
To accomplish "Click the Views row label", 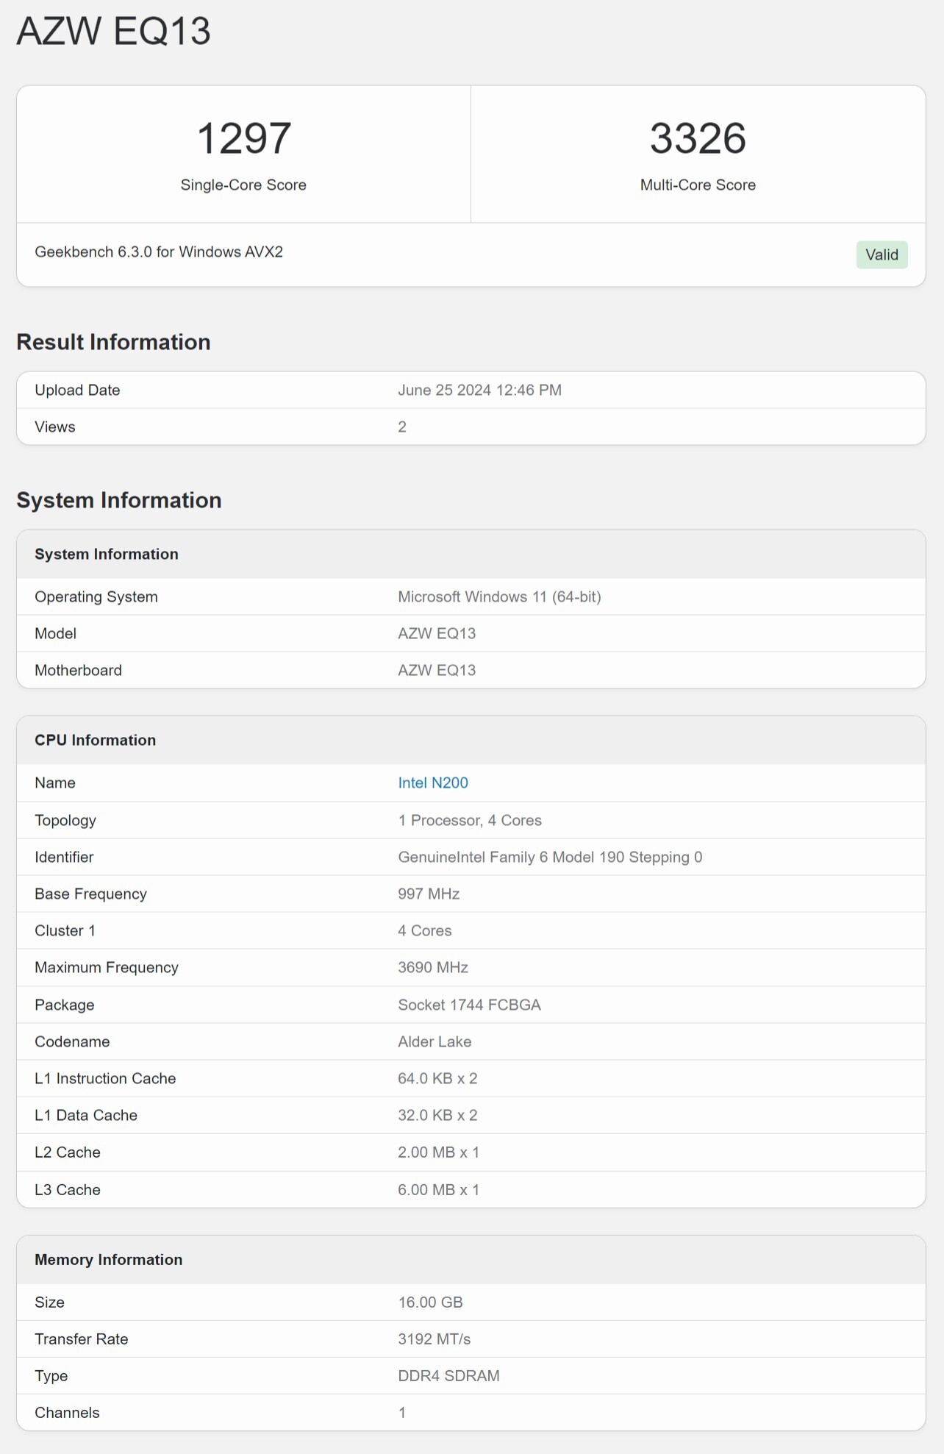I will pos(55,427).
